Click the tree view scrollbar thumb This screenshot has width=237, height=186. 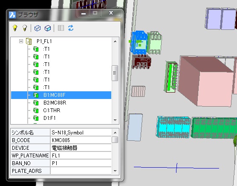click(x=115, y=73)
